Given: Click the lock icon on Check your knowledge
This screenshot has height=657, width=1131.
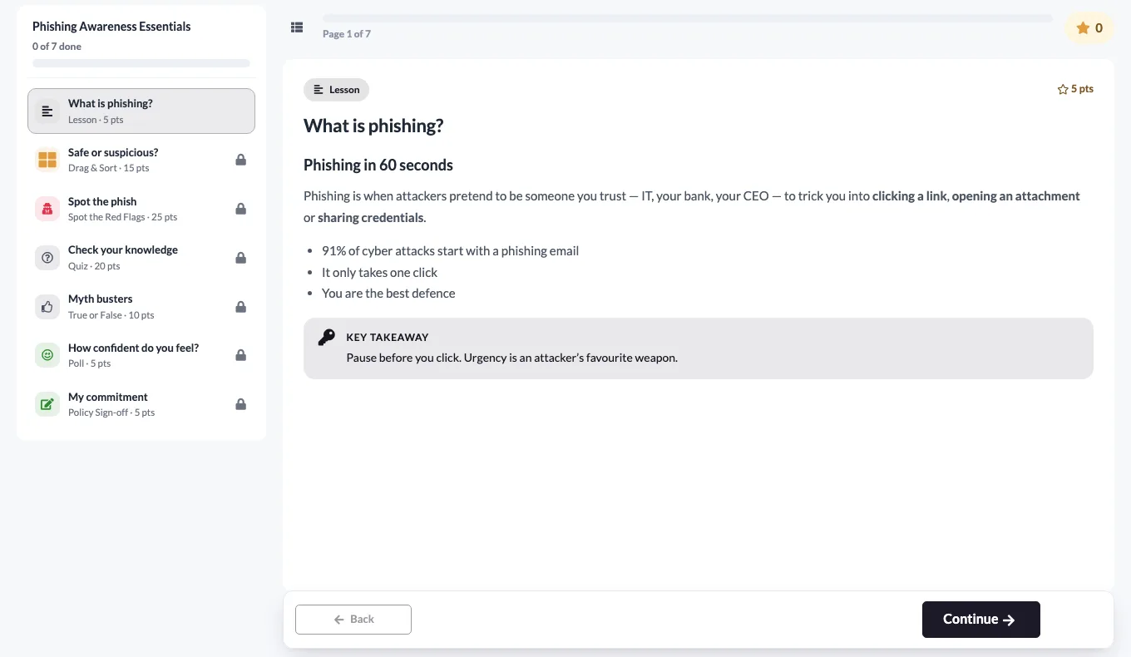Looking at the screenshot, I should [x=240, y=258].
